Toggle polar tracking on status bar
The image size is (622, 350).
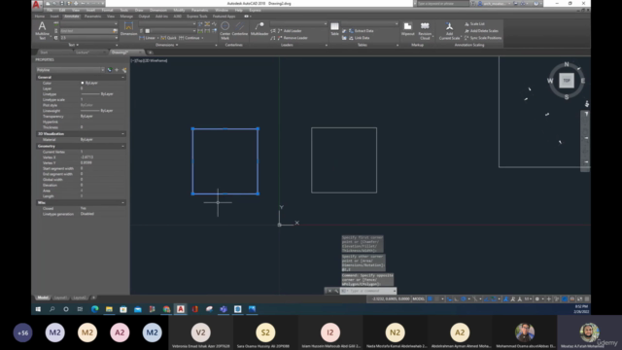point(463,298)
